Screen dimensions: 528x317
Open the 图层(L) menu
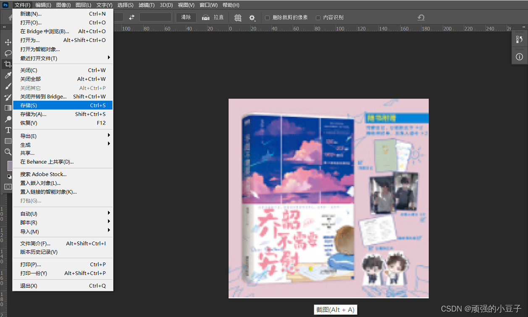pos(83,5)
